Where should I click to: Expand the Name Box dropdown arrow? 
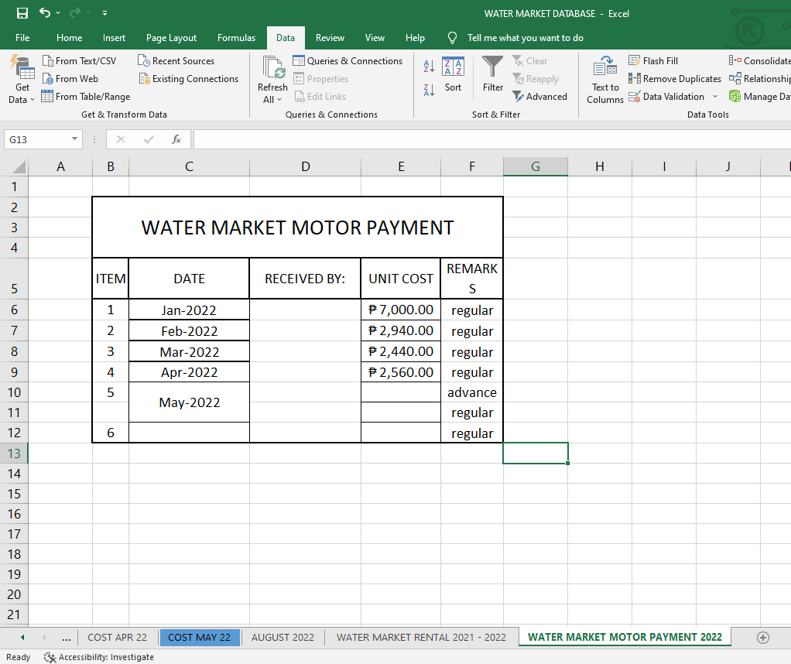[x=75, y=139]
